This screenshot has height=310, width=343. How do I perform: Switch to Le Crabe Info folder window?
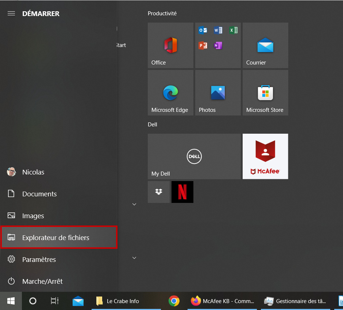tap(126, 301)
